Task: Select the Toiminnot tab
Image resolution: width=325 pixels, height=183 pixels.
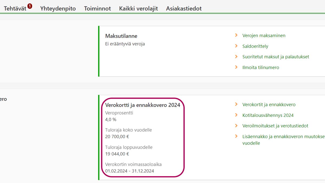Action: pos(97,9)
